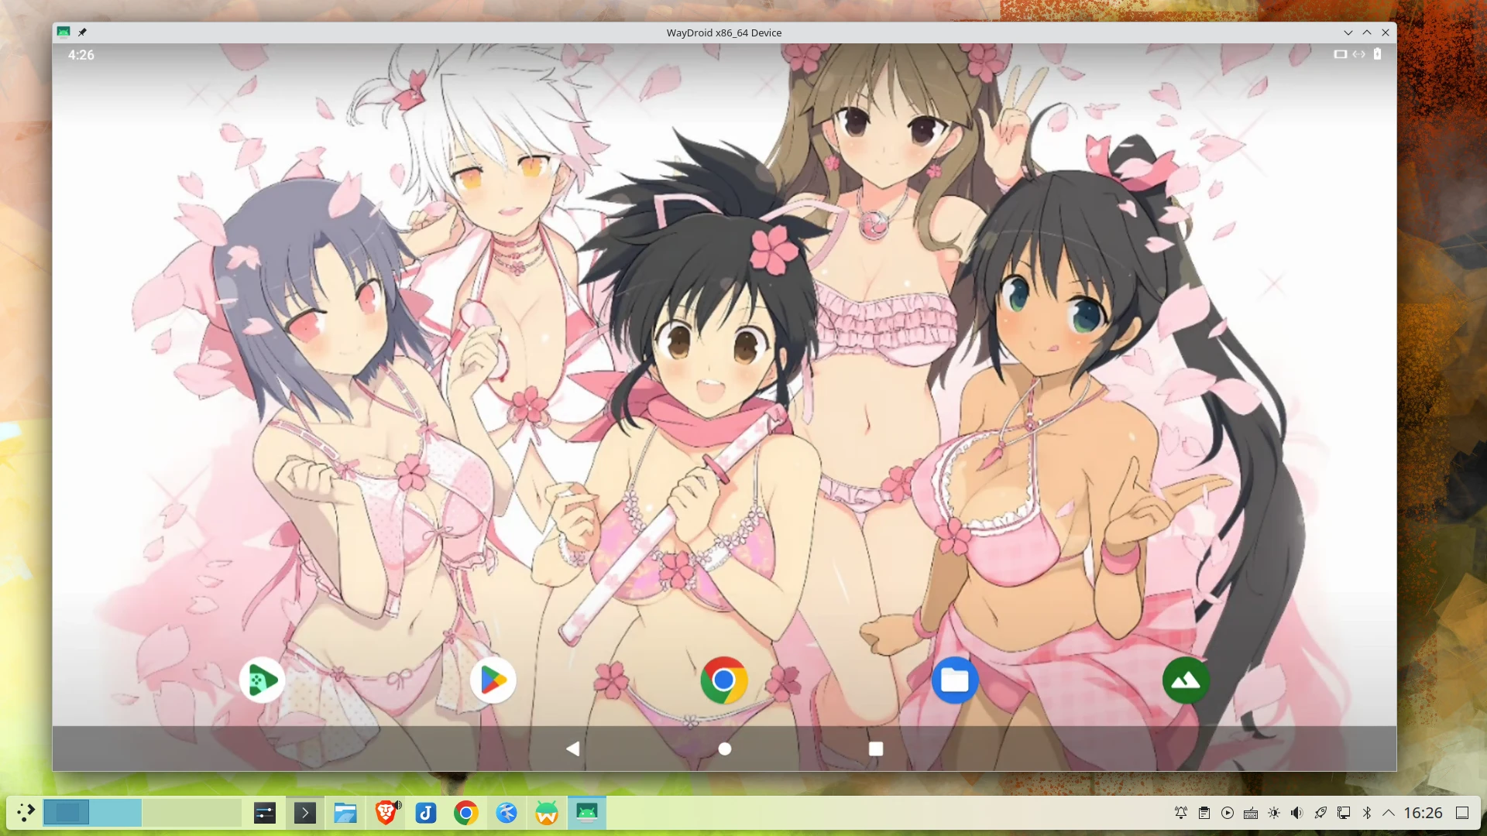Click the clock showing 16:26

pyautogui.click(x=1423, y=813)
